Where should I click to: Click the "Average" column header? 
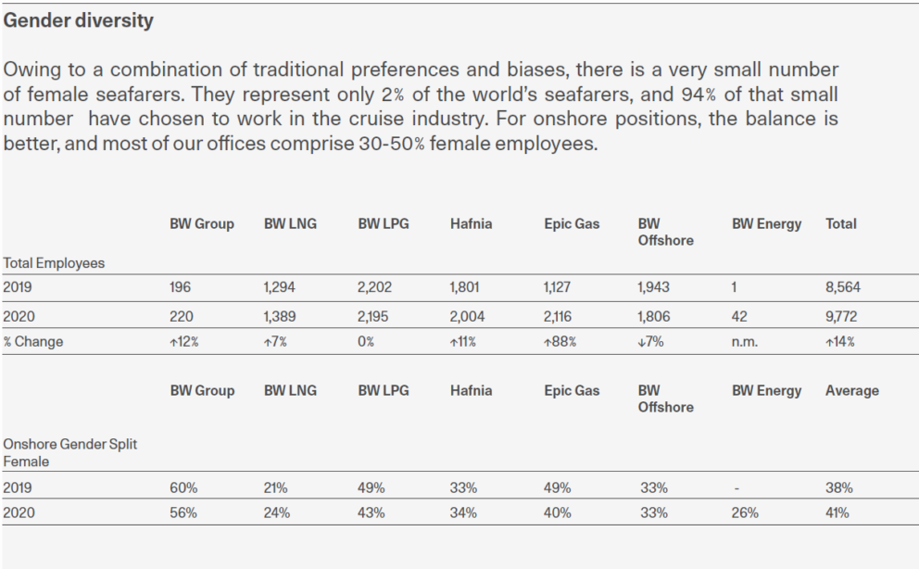point(851,391)
